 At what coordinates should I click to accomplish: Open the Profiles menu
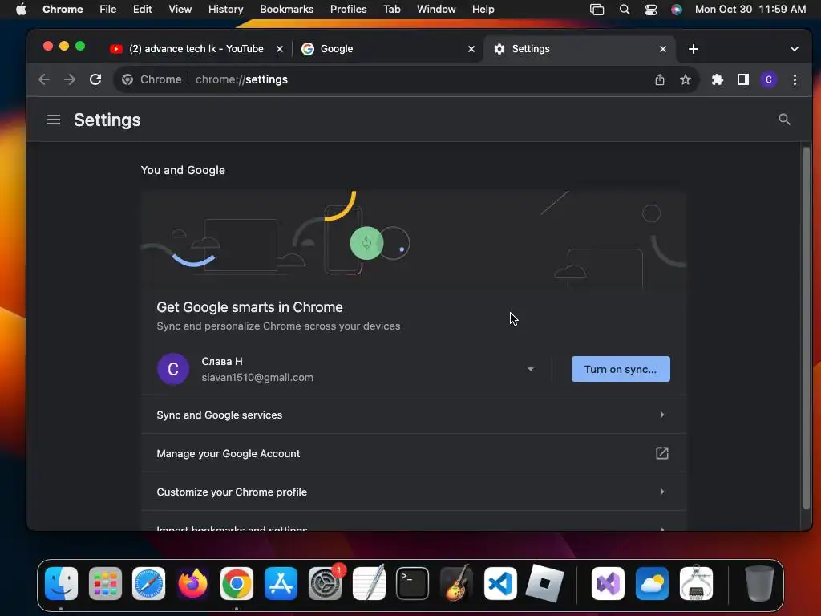348,10
